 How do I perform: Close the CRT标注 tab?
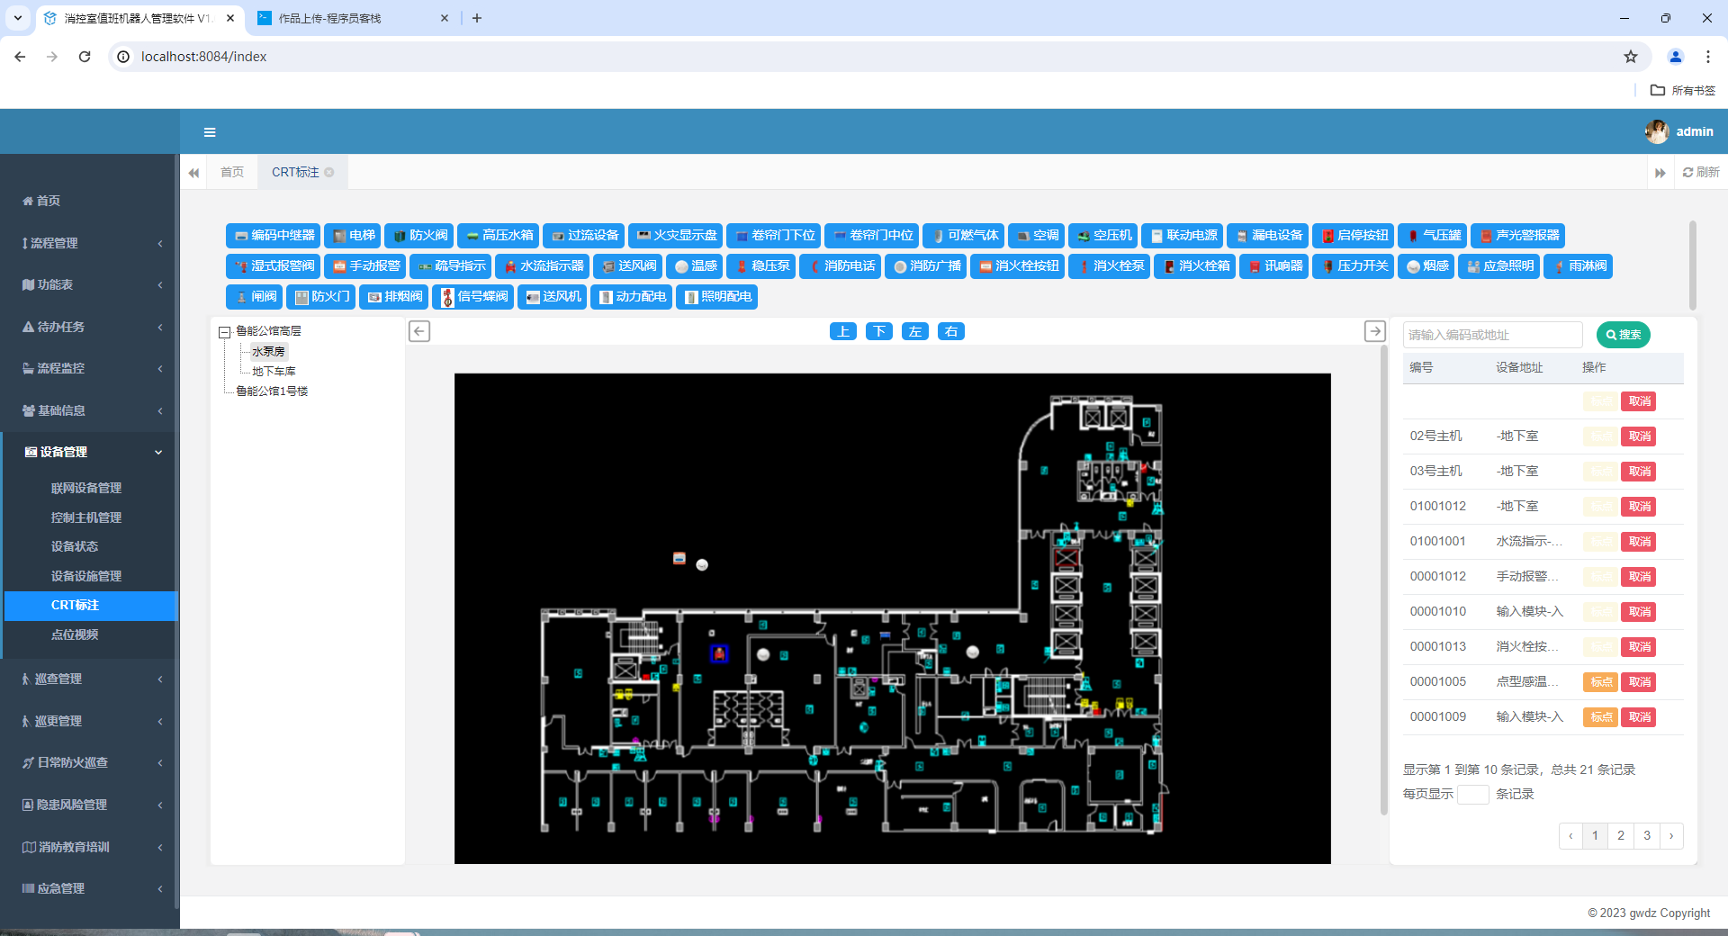329,172
